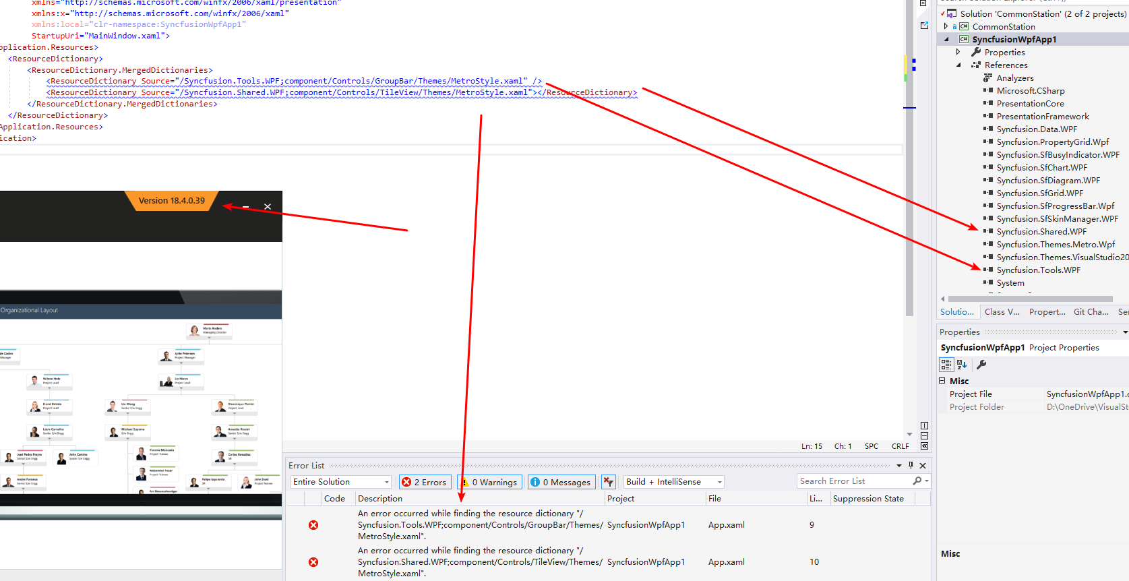Toggle the 0 Warnings filter button
The height and width of the screenshot is (581, 1129).
(489, 482)
